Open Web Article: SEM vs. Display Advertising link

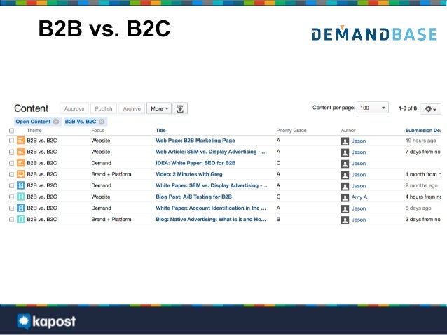212,152
